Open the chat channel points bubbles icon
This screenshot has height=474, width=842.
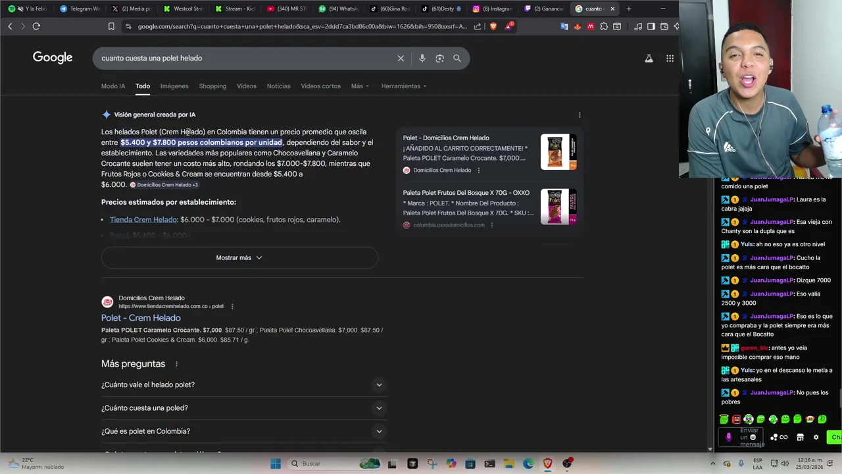click(x=774, y=437)
